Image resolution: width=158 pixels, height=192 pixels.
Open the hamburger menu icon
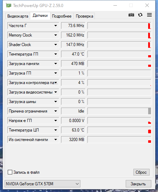tap(149, 15)
